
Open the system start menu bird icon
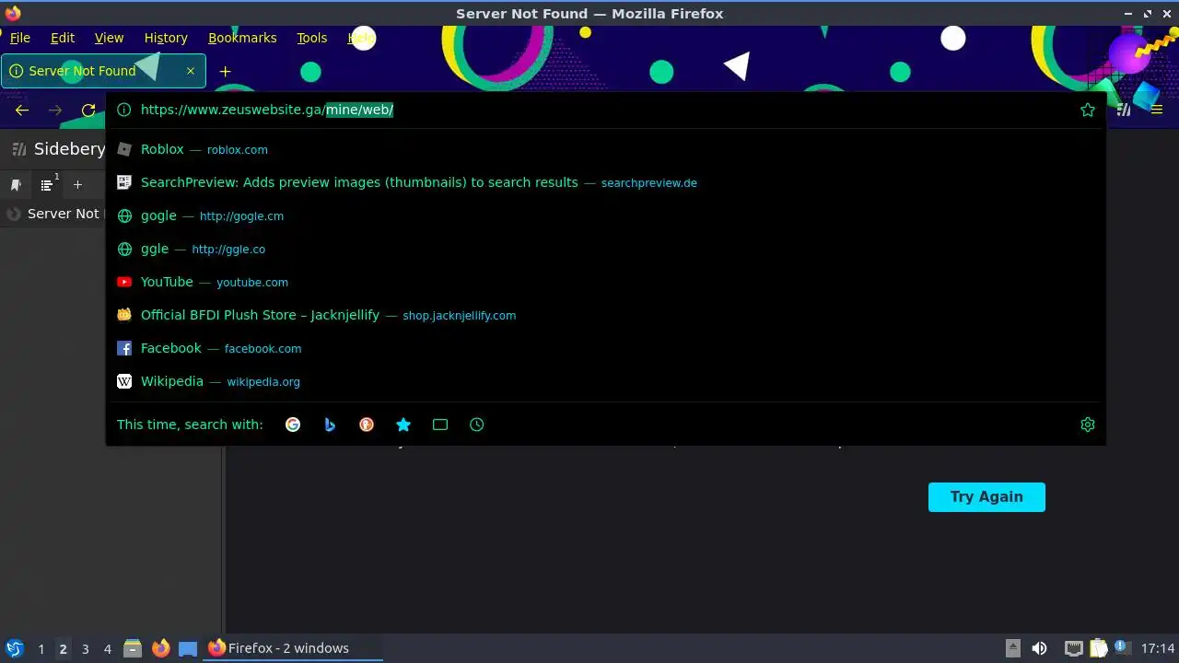tap(14, 648)
